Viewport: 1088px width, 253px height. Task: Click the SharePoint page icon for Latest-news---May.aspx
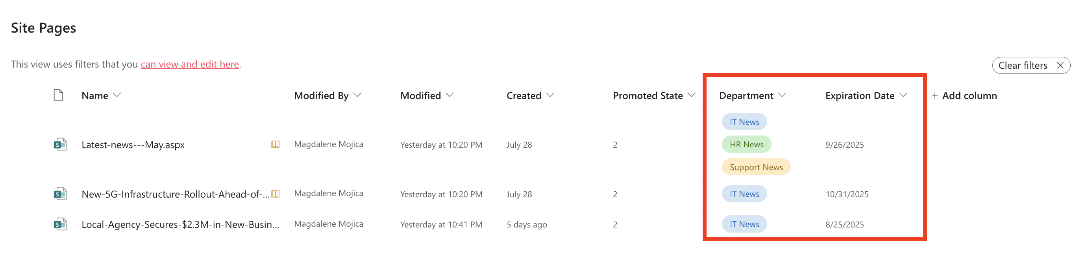pos(60,145)
